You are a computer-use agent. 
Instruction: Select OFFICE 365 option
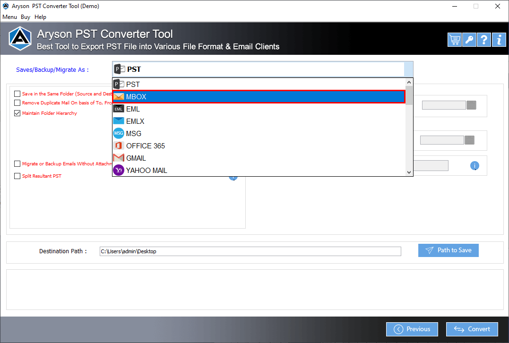click(x=259, y=146)
